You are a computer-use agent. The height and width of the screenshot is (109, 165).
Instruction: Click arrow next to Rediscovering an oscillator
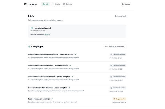pyautogui.click(x=52, y=99)
